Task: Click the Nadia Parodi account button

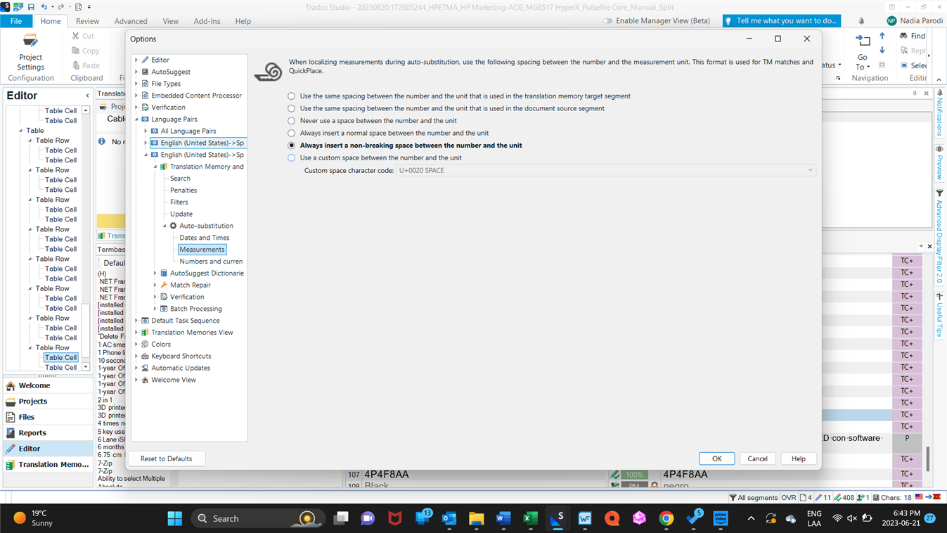Action: [915, 21]
